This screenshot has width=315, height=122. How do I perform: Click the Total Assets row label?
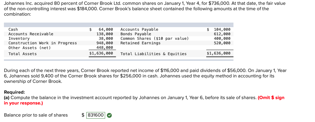coord(22,54)
